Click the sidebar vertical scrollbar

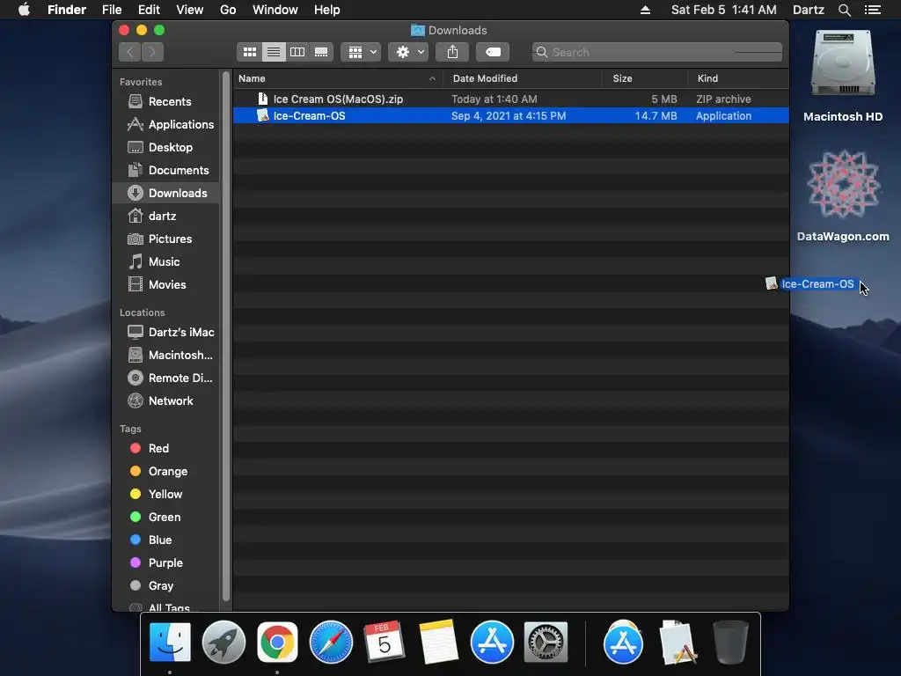226,336
